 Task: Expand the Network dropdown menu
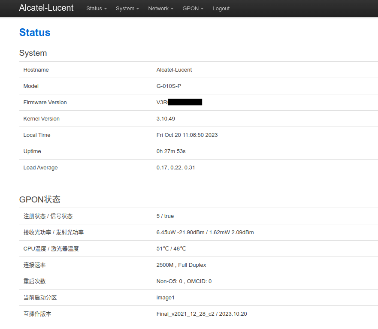coord(161,9)
